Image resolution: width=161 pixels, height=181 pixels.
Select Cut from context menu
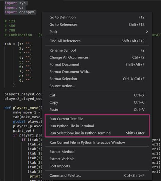point(97,95)
